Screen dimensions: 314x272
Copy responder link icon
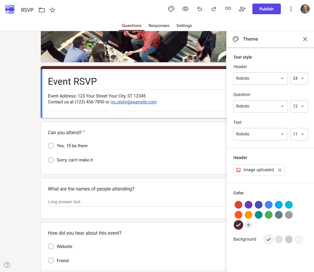(x=228, y=8)
